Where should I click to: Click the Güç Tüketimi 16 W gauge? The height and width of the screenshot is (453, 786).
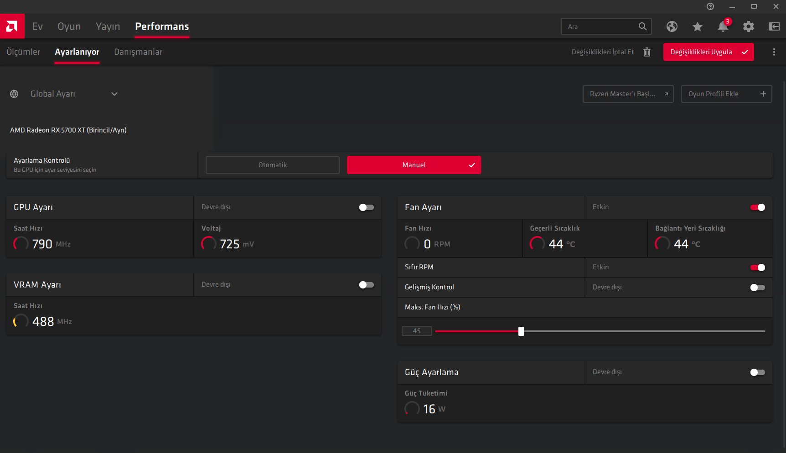pos(412,409)
